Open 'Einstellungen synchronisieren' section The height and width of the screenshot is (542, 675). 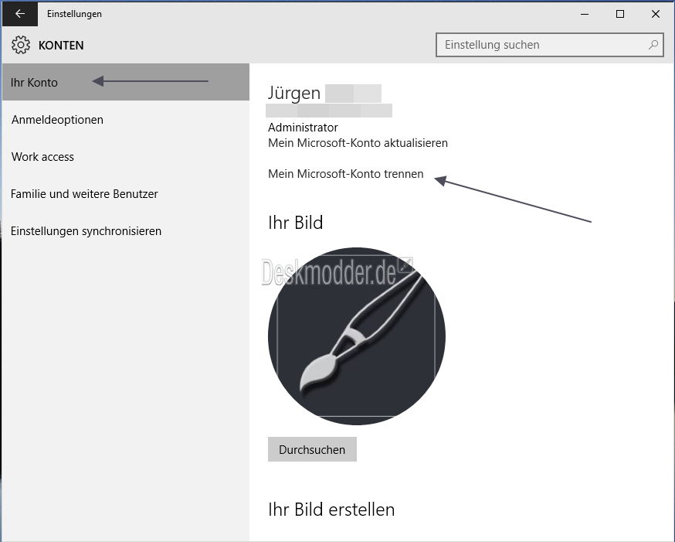(x=126, y=231)
